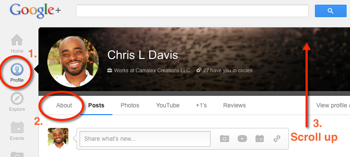The height and width of the screenshot is (157, 350).
Task: Go to Home in the sidebar
Action: [x=17, y=44]
